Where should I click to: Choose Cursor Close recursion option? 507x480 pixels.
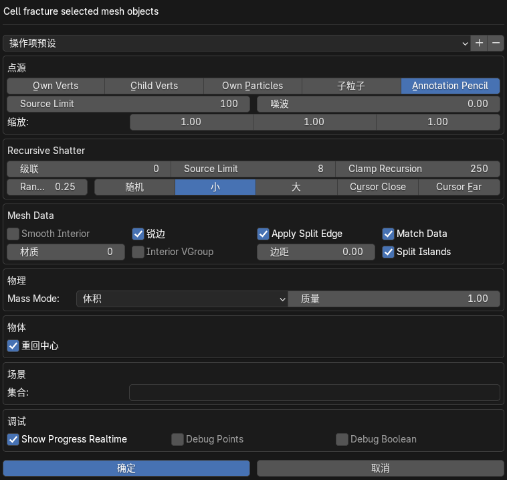click(377, 187)
